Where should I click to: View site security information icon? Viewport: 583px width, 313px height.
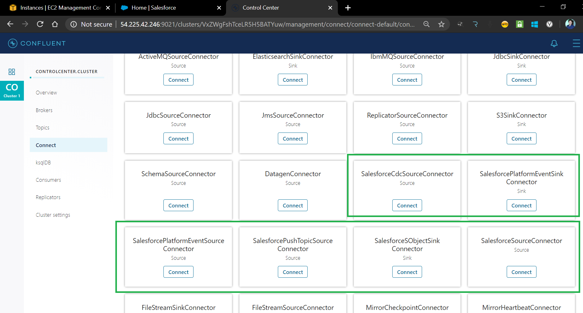coord(73,24)
